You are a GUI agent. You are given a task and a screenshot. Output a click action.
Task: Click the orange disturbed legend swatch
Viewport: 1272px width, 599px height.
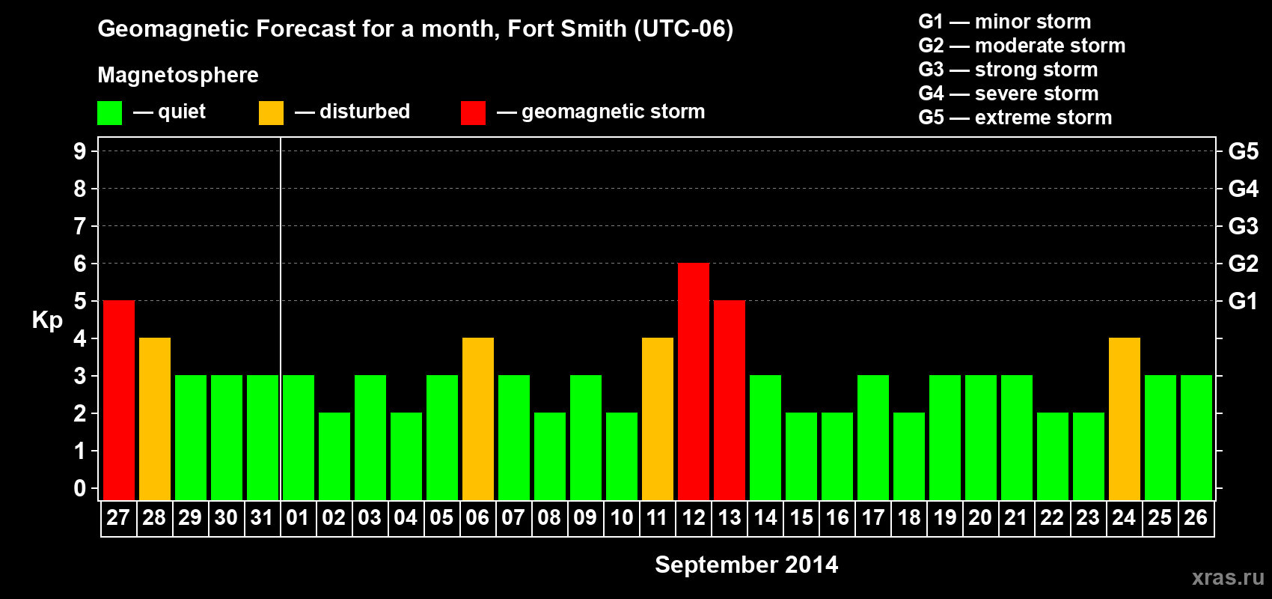coord(271,113)
